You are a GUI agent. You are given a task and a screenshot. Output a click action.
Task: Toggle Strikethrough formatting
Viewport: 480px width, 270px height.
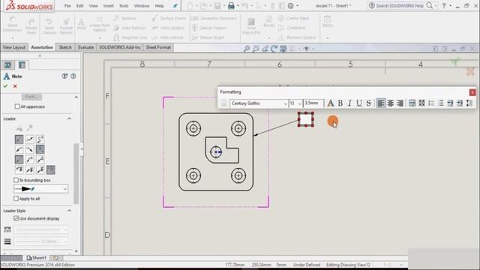coord(368,103)
